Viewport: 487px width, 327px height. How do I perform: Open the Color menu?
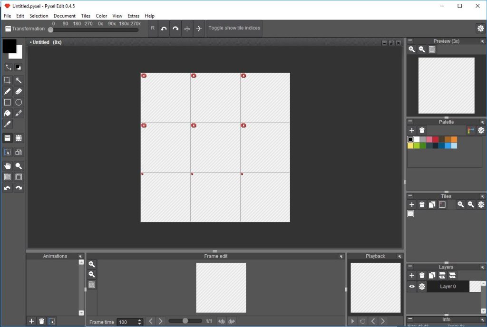pyautogui.click(x=101, y=16)
